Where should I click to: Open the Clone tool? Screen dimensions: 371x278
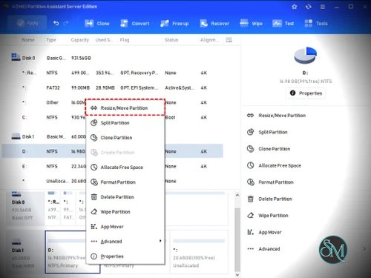[97, 24]
